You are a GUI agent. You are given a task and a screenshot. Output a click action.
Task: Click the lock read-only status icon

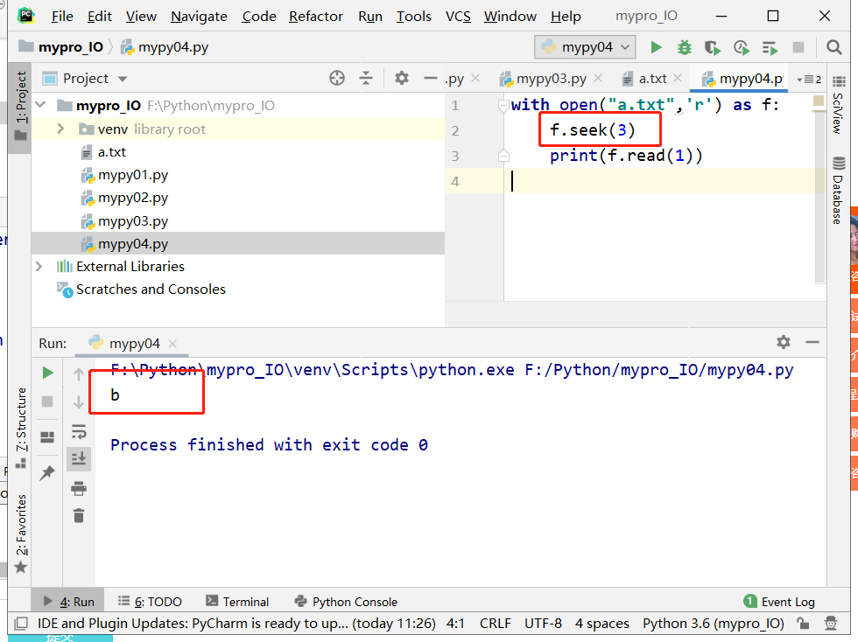pos(803,624)
